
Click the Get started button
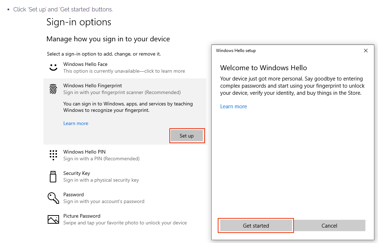coord(256,226)
